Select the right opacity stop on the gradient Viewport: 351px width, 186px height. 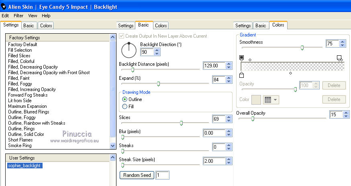[340, 59]
